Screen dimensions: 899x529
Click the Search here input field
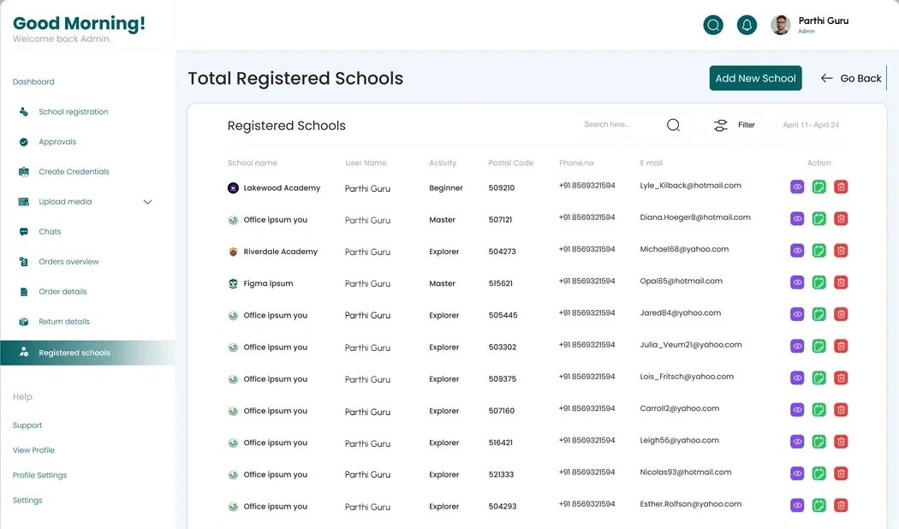point(622,124)
